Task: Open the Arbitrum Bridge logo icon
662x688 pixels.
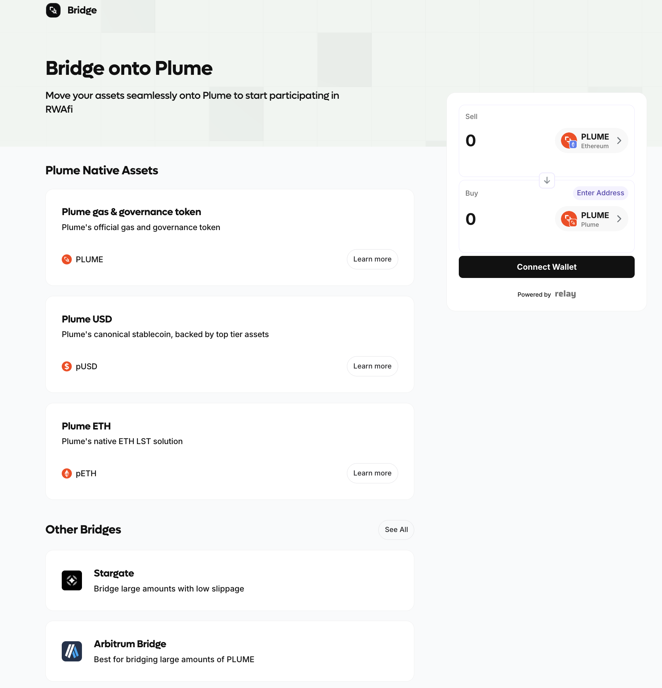Action: point(72,651)
